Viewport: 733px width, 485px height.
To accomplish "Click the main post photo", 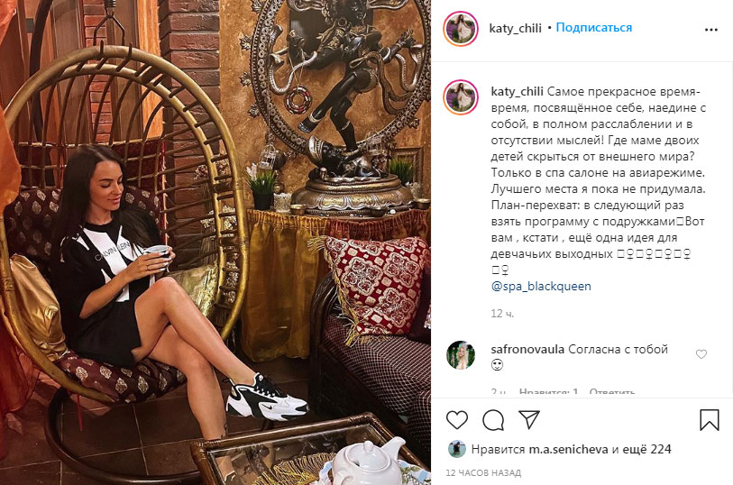I will coord(215,242).
